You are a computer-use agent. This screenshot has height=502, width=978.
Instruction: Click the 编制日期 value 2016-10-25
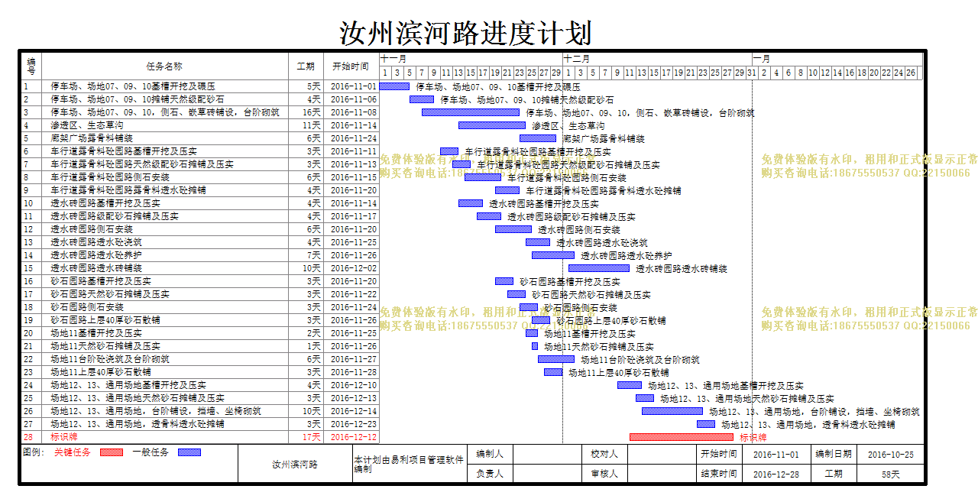point(890,454)
